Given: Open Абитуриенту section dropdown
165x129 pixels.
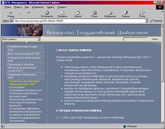Looking at the screenshot, I should click(21, 39).
